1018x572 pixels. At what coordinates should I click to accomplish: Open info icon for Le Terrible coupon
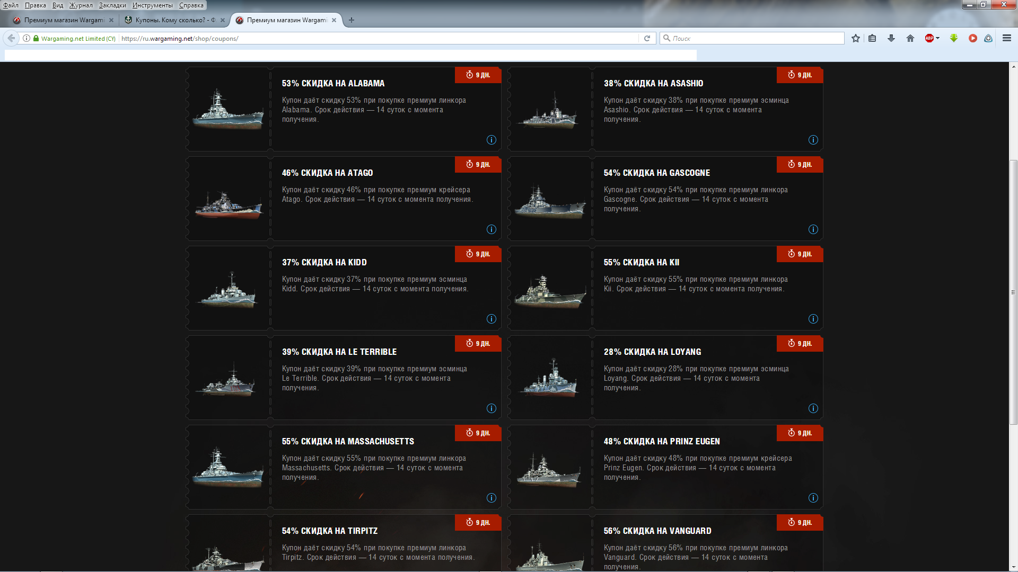point(492,408)
